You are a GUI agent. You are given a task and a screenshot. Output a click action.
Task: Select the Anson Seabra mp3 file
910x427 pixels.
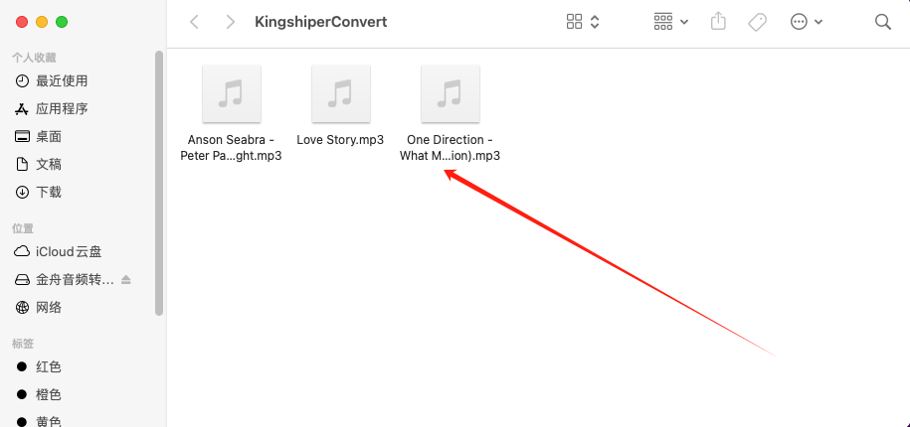tap(231, 113)
